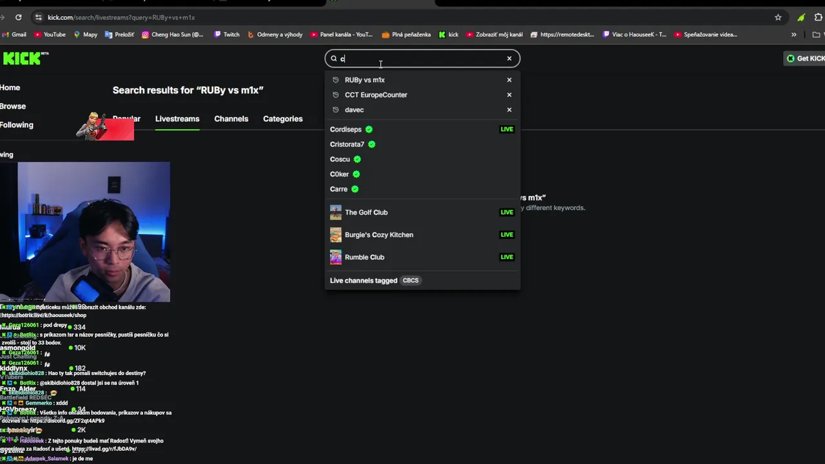This screenshot has height=464, width=825.
Task: Open the Viac o HaouseeK bookmark
Action: [x=635, y=35]
